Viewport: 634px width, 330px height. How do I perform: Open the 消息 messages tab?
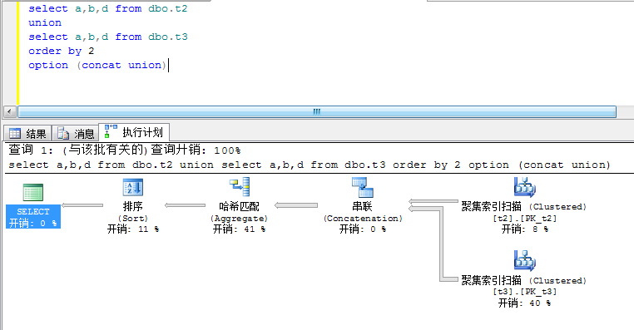click(x=76, y=133)
